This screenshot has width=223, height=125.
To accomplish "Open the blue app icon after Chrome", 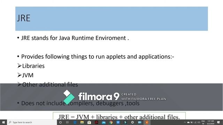I will tap(118, 122).
